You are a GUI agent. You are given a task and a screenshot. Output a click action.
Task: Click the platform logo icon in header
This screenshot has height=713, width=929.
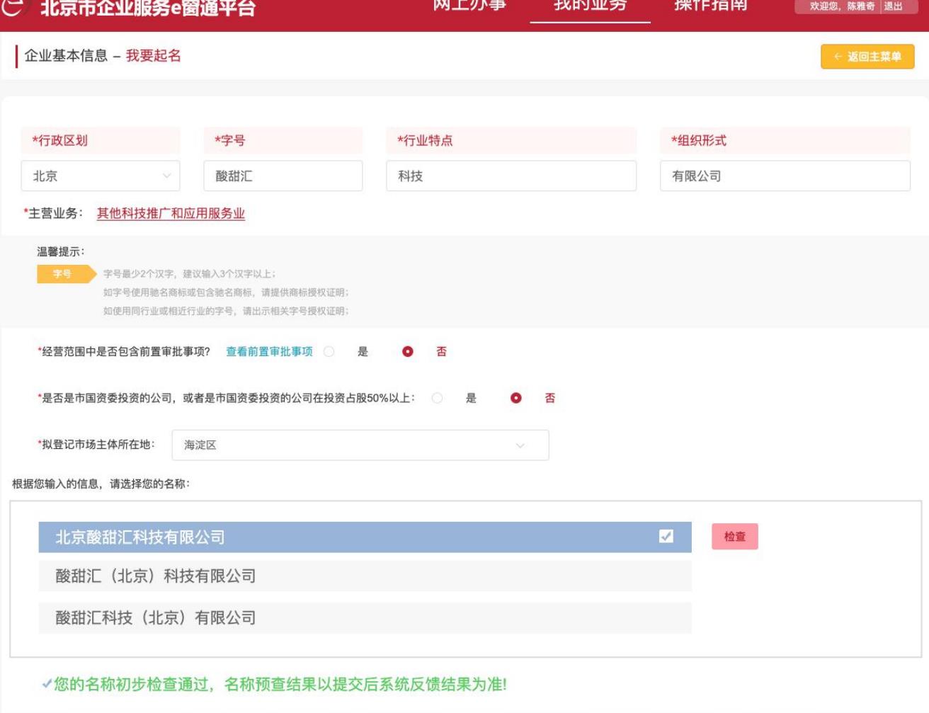point(16,7)
